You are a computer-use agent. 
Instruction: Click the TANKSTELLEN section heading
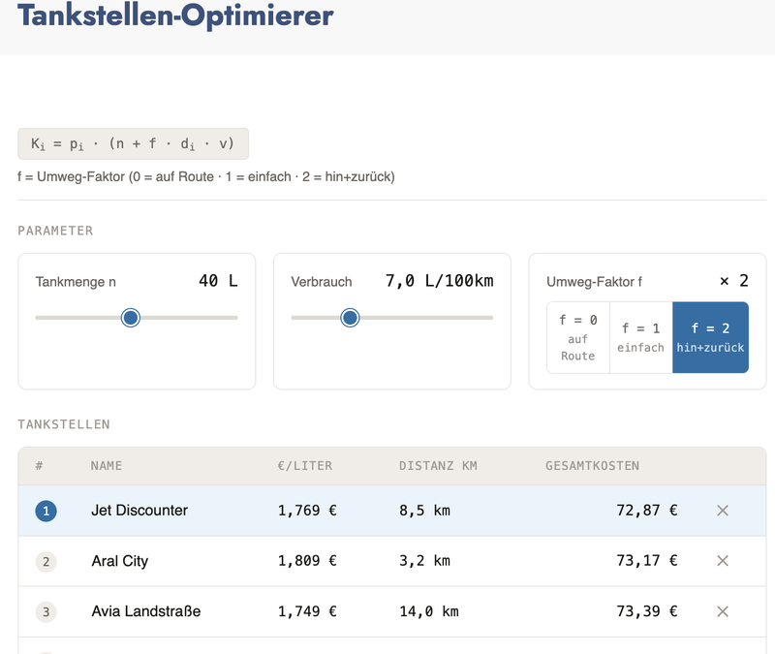(x=64, y=424)
